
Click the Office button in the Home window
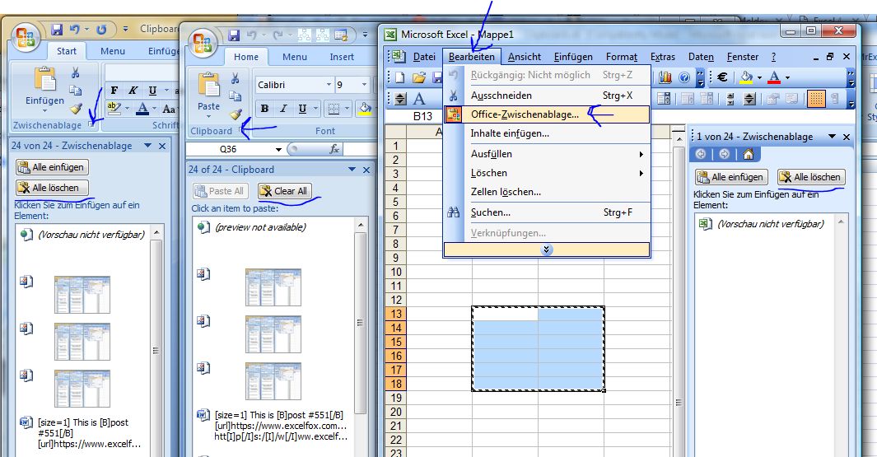click(x=202, y=43)
